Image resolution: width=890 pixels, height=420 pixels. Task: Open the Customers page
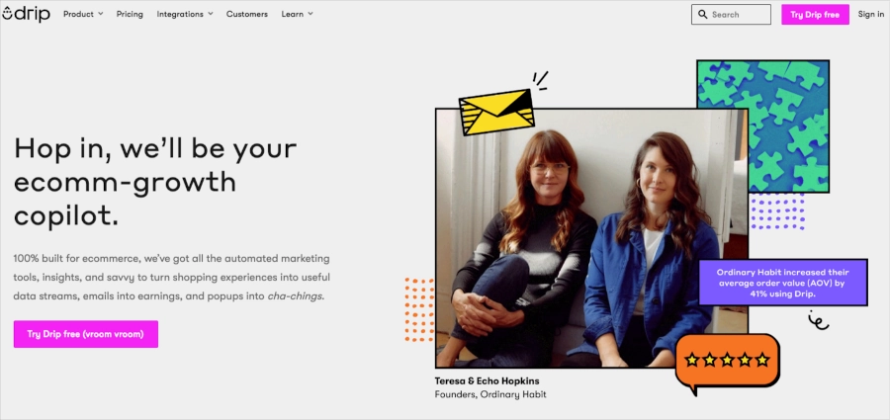[247, 14]
